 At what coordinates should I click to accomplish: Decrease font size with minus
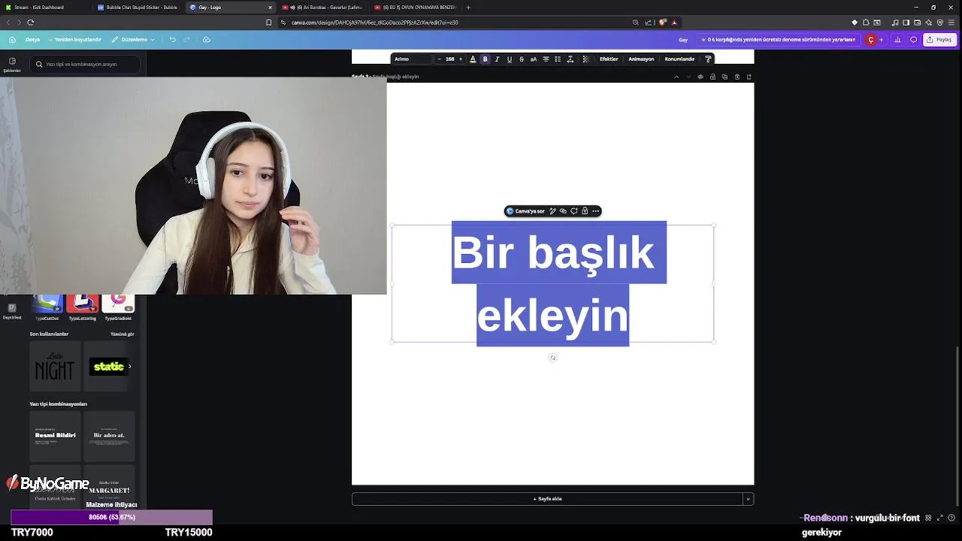pos(440,59)
